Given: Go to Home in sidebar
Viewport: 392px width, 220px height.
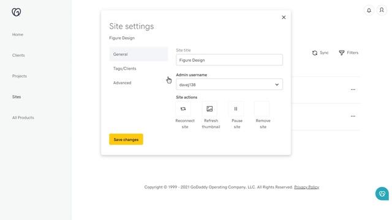Looking at the screenshot, I should (18, 34).
